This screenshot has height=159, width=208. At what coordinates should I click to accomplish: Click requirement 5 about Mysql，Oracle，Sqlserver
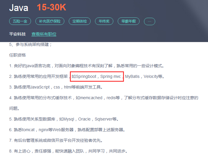[x=64, y=119]
